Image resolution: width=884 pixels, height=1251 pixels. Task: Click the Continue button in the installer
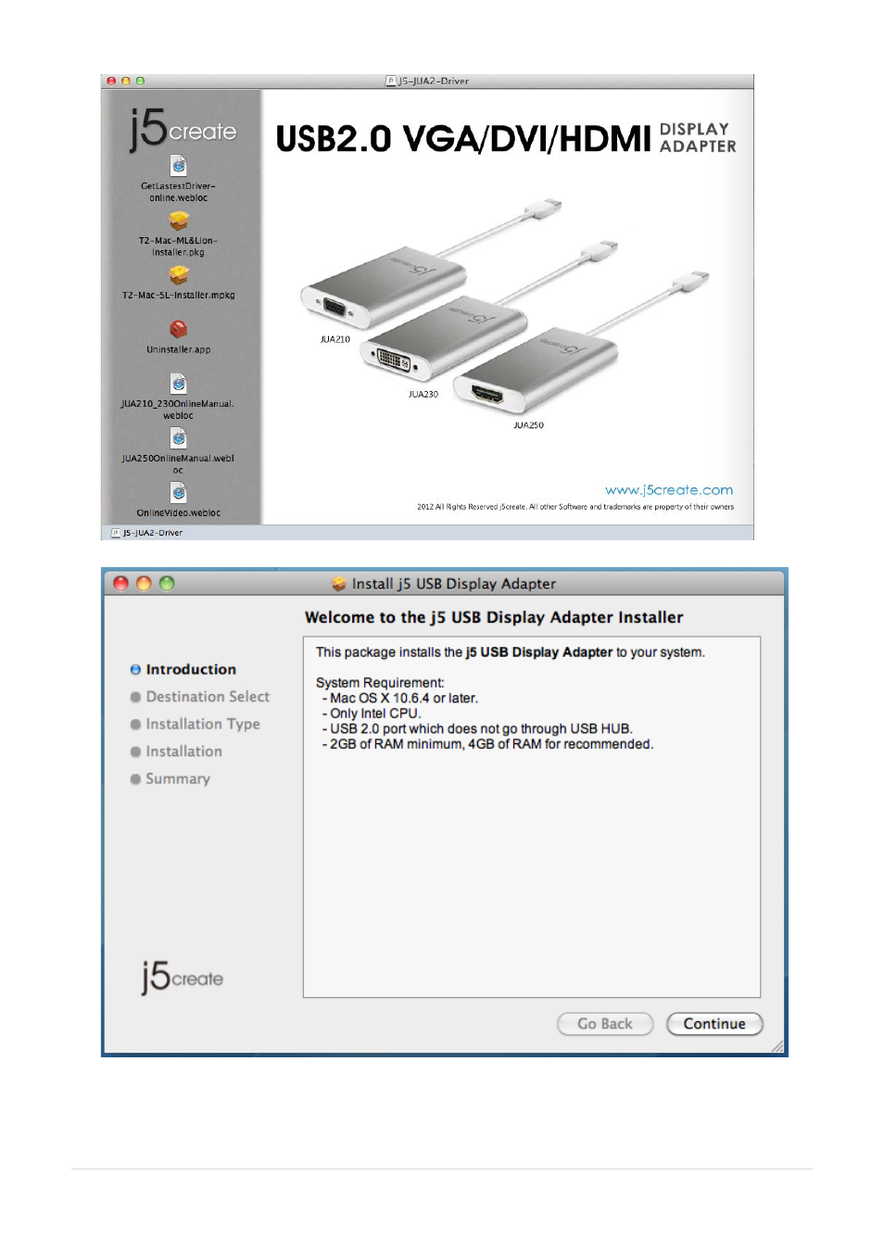(714, 1024)
